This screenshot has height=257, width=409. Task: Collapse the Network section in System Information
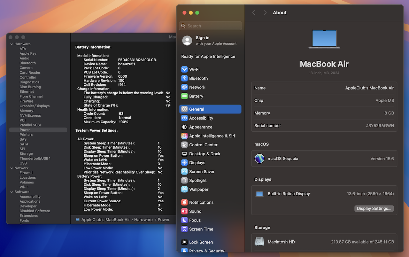(12, 168)
